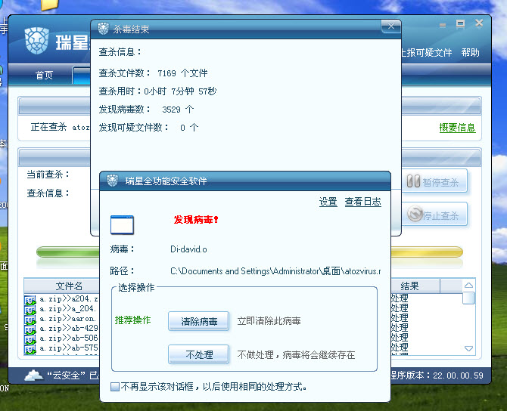The width and height of the screenshot is (507, 411).
Task: Click the Rising lion shield logo
Action: coord(37,40)
